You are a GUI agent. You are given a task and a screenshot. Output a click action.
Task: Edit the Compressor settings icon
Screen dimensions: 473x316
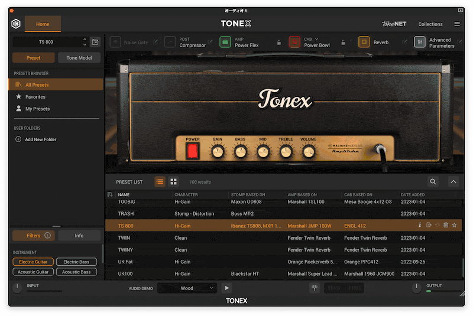210,42
